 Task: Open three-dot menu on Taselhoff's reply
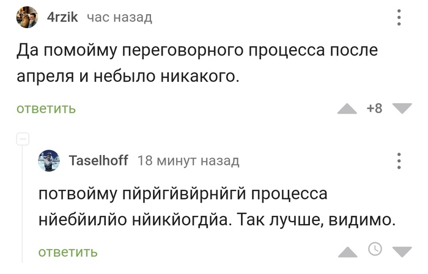tap(399, 160)
